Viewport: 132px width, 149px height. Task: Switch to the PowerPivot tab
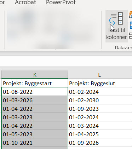click(61, 2)
